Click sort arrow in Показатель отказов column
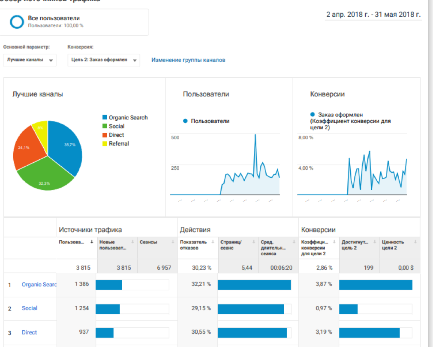 pyautogui.click(x=213, y=242)
